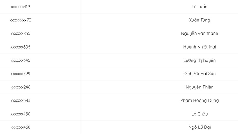Select the name Phạm Hoàng Dũng
The image size is (238, 134).
tap(199, 101)
